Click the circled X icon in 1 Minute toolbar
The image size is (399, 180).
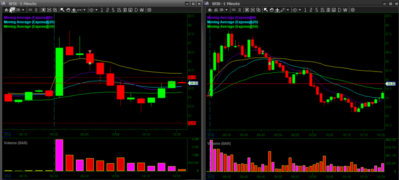pyautogui.click(x=352, y=10)
